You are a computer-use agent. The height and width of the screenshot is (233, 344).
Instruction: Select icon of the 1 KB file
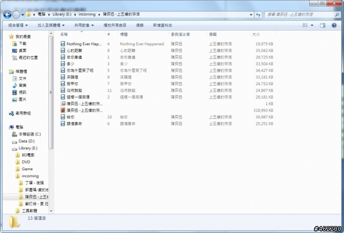63,103
